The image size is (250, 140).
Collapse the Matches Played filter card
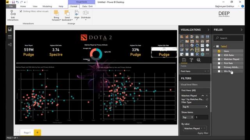click(x=203, y=96)
